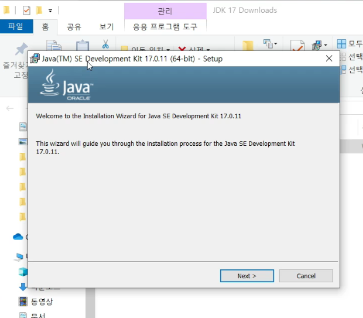This screenshot has height=318, width=363.
Task: Click the select all grid icon (모두)
Action: coord(341,43)
